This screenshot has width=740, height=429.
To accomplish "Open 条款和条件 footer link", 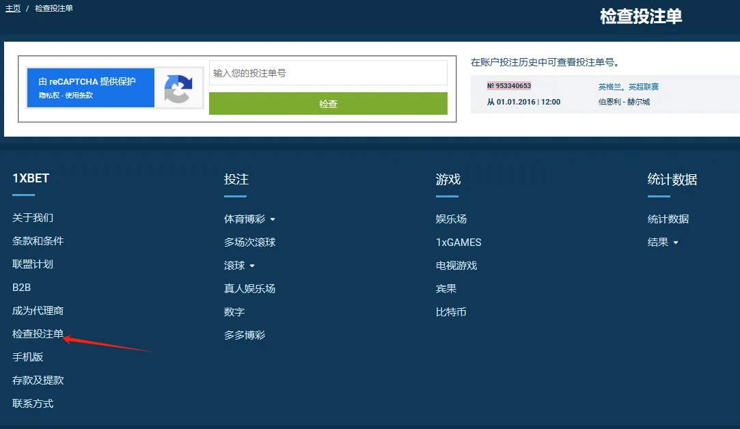I will [x=38, y=240].
